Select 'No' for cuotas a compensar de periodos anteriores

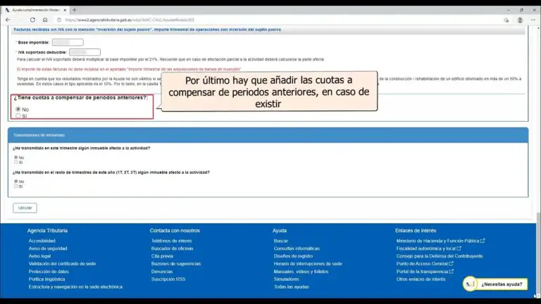18,110
